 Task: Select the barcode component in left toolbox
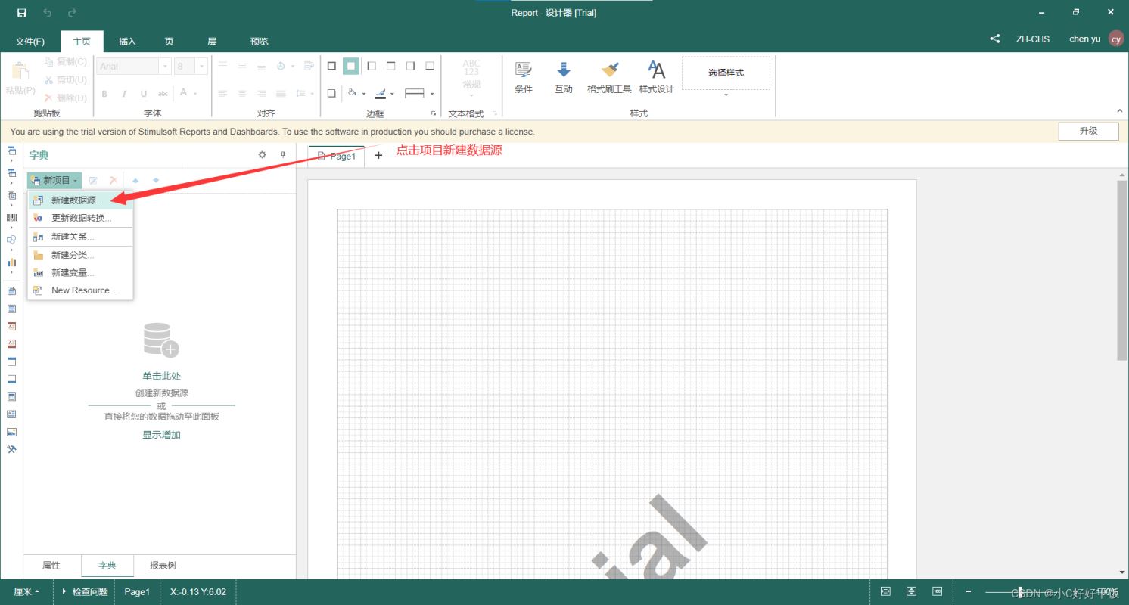tap(11, 217)
